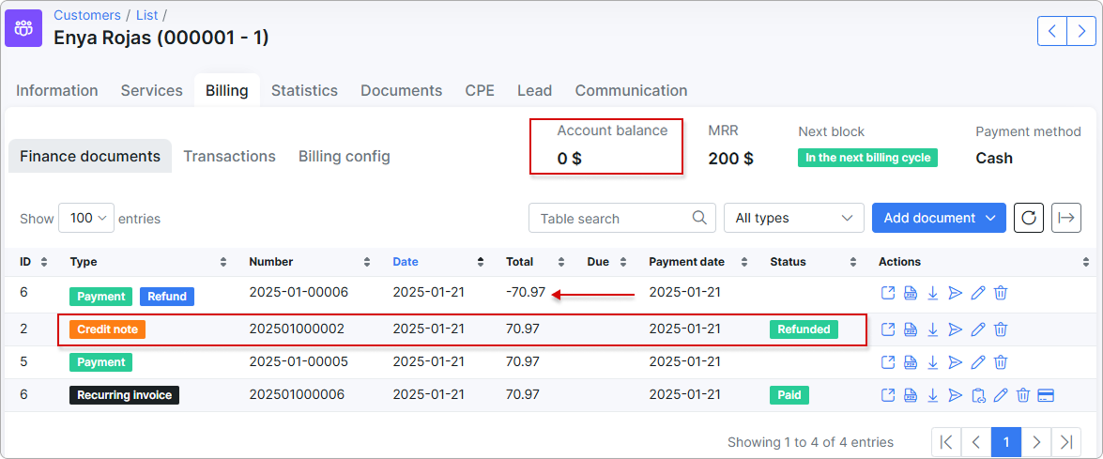The height and width of the screenshot is (459, 1103).
Task: Open the Lead tab
Action: coord(535,91)
